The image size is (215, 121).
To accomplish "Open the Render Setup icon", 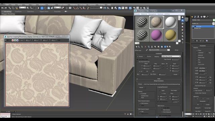I will point(134,8).
